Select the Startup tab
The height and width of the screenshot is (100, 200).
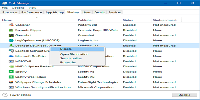[x=73, y=12]
